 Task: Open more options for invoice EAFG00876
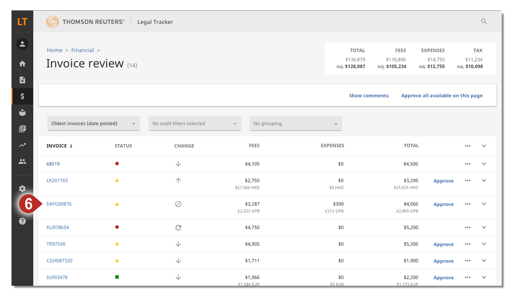pyautogui.click(x=467, y=204)
